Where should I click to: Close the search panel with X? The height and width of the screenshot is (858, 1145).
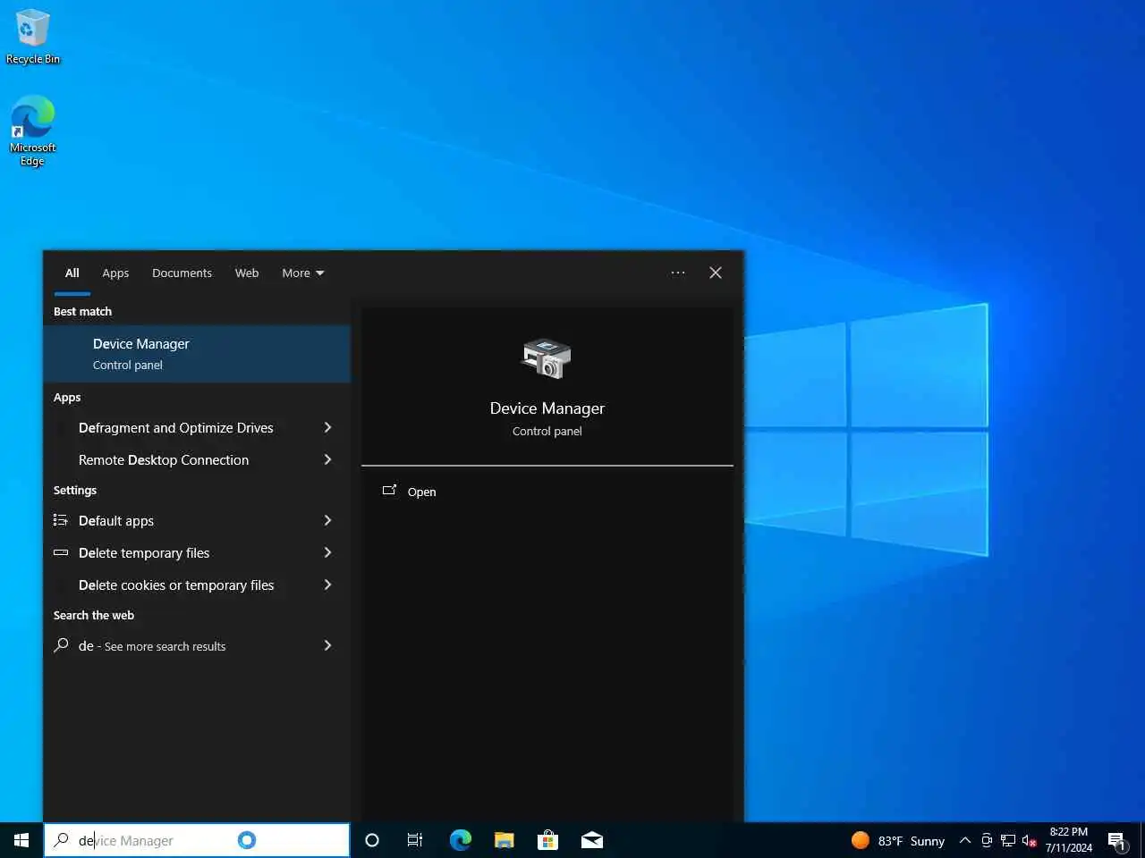point(716,273)
